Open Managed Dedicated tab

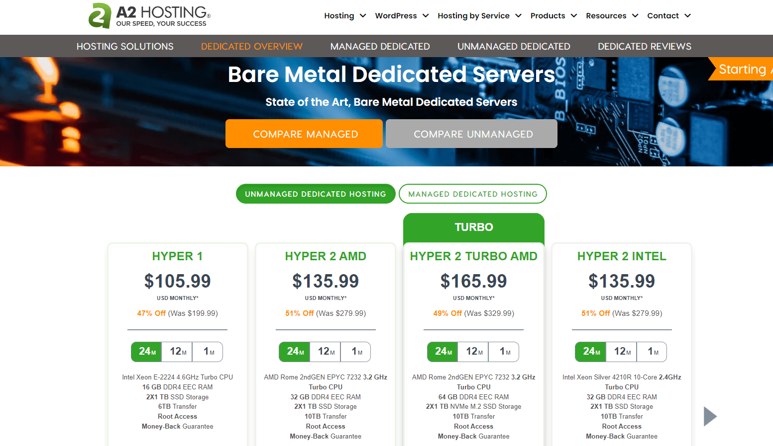pyautogui.click(x=380, y=46)
